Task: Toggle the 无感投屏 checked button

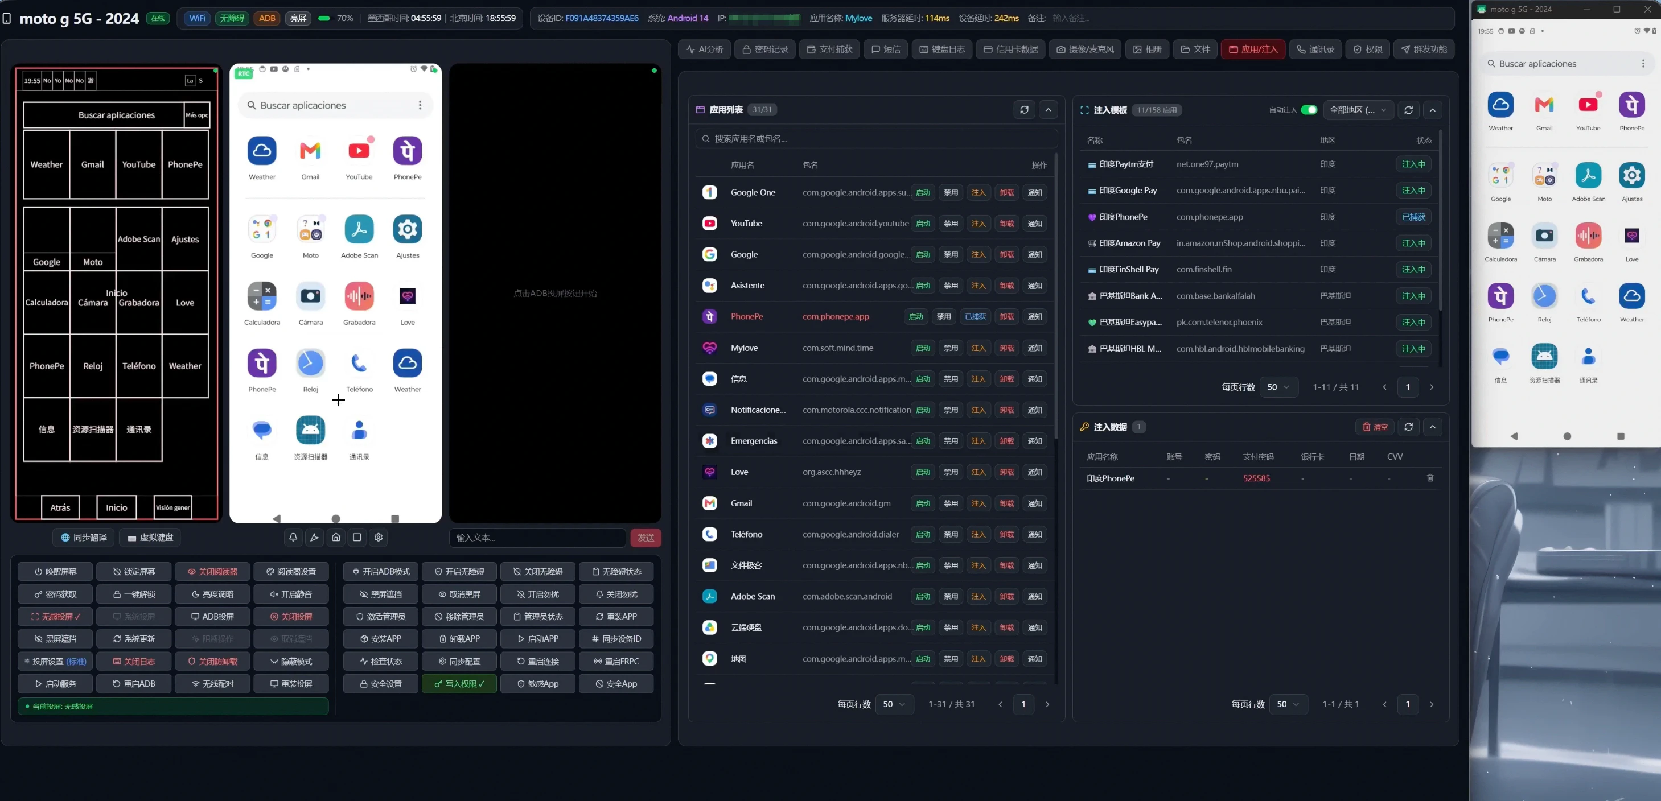Action: click(x=55, y=617)
